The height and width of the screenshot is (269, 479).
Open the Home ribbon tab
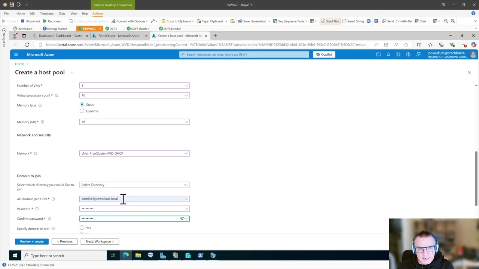click(21, 13)
